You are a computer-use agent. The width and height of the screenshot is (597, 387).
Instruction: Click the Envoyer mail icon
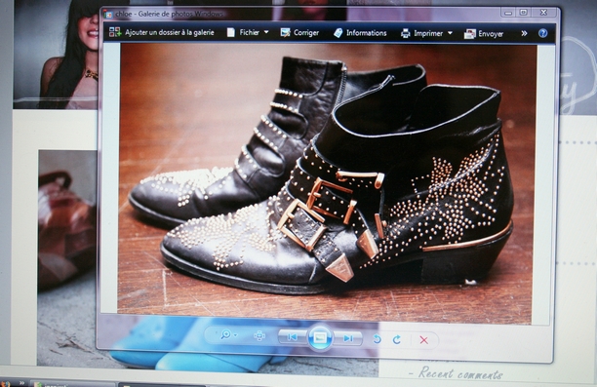click(x=470, y=34)
